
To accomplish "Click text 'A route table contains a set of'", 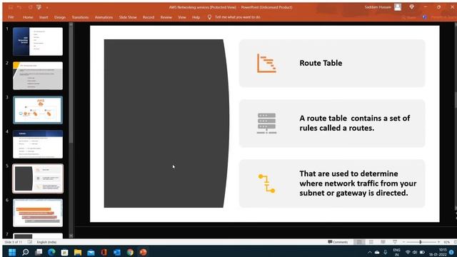I will [355, 118].
